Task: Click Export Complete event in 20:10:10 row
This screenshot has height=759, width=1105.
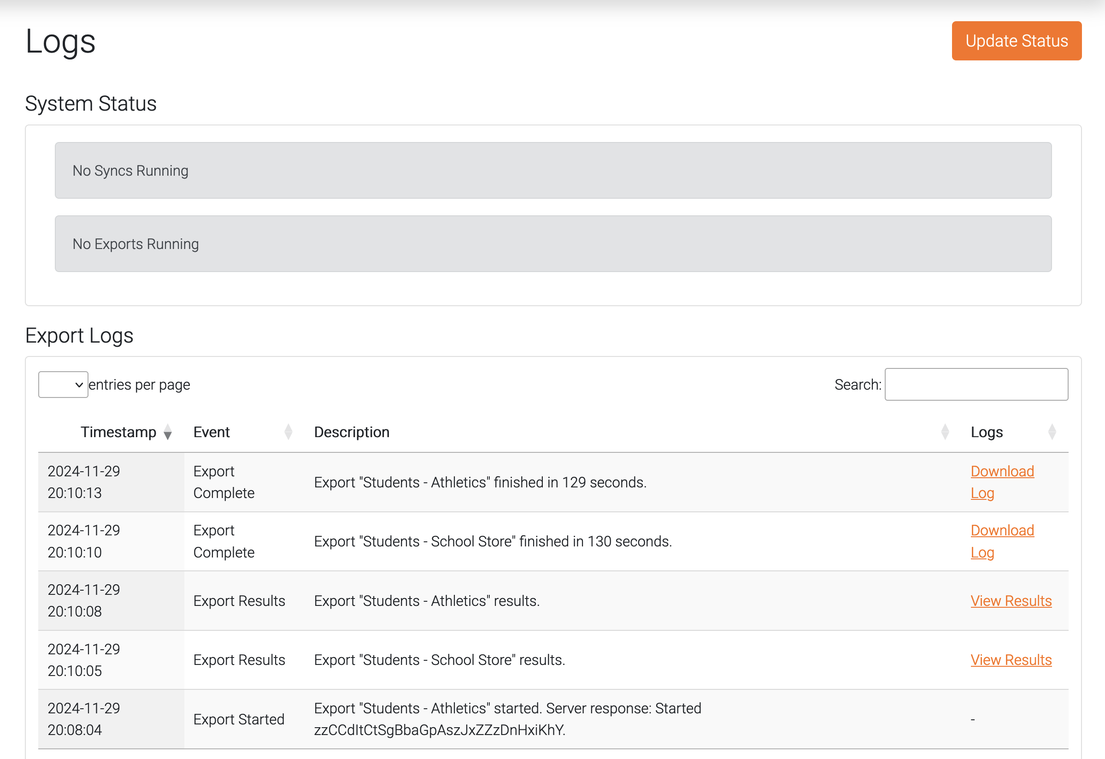Action: tap(224, 541)
